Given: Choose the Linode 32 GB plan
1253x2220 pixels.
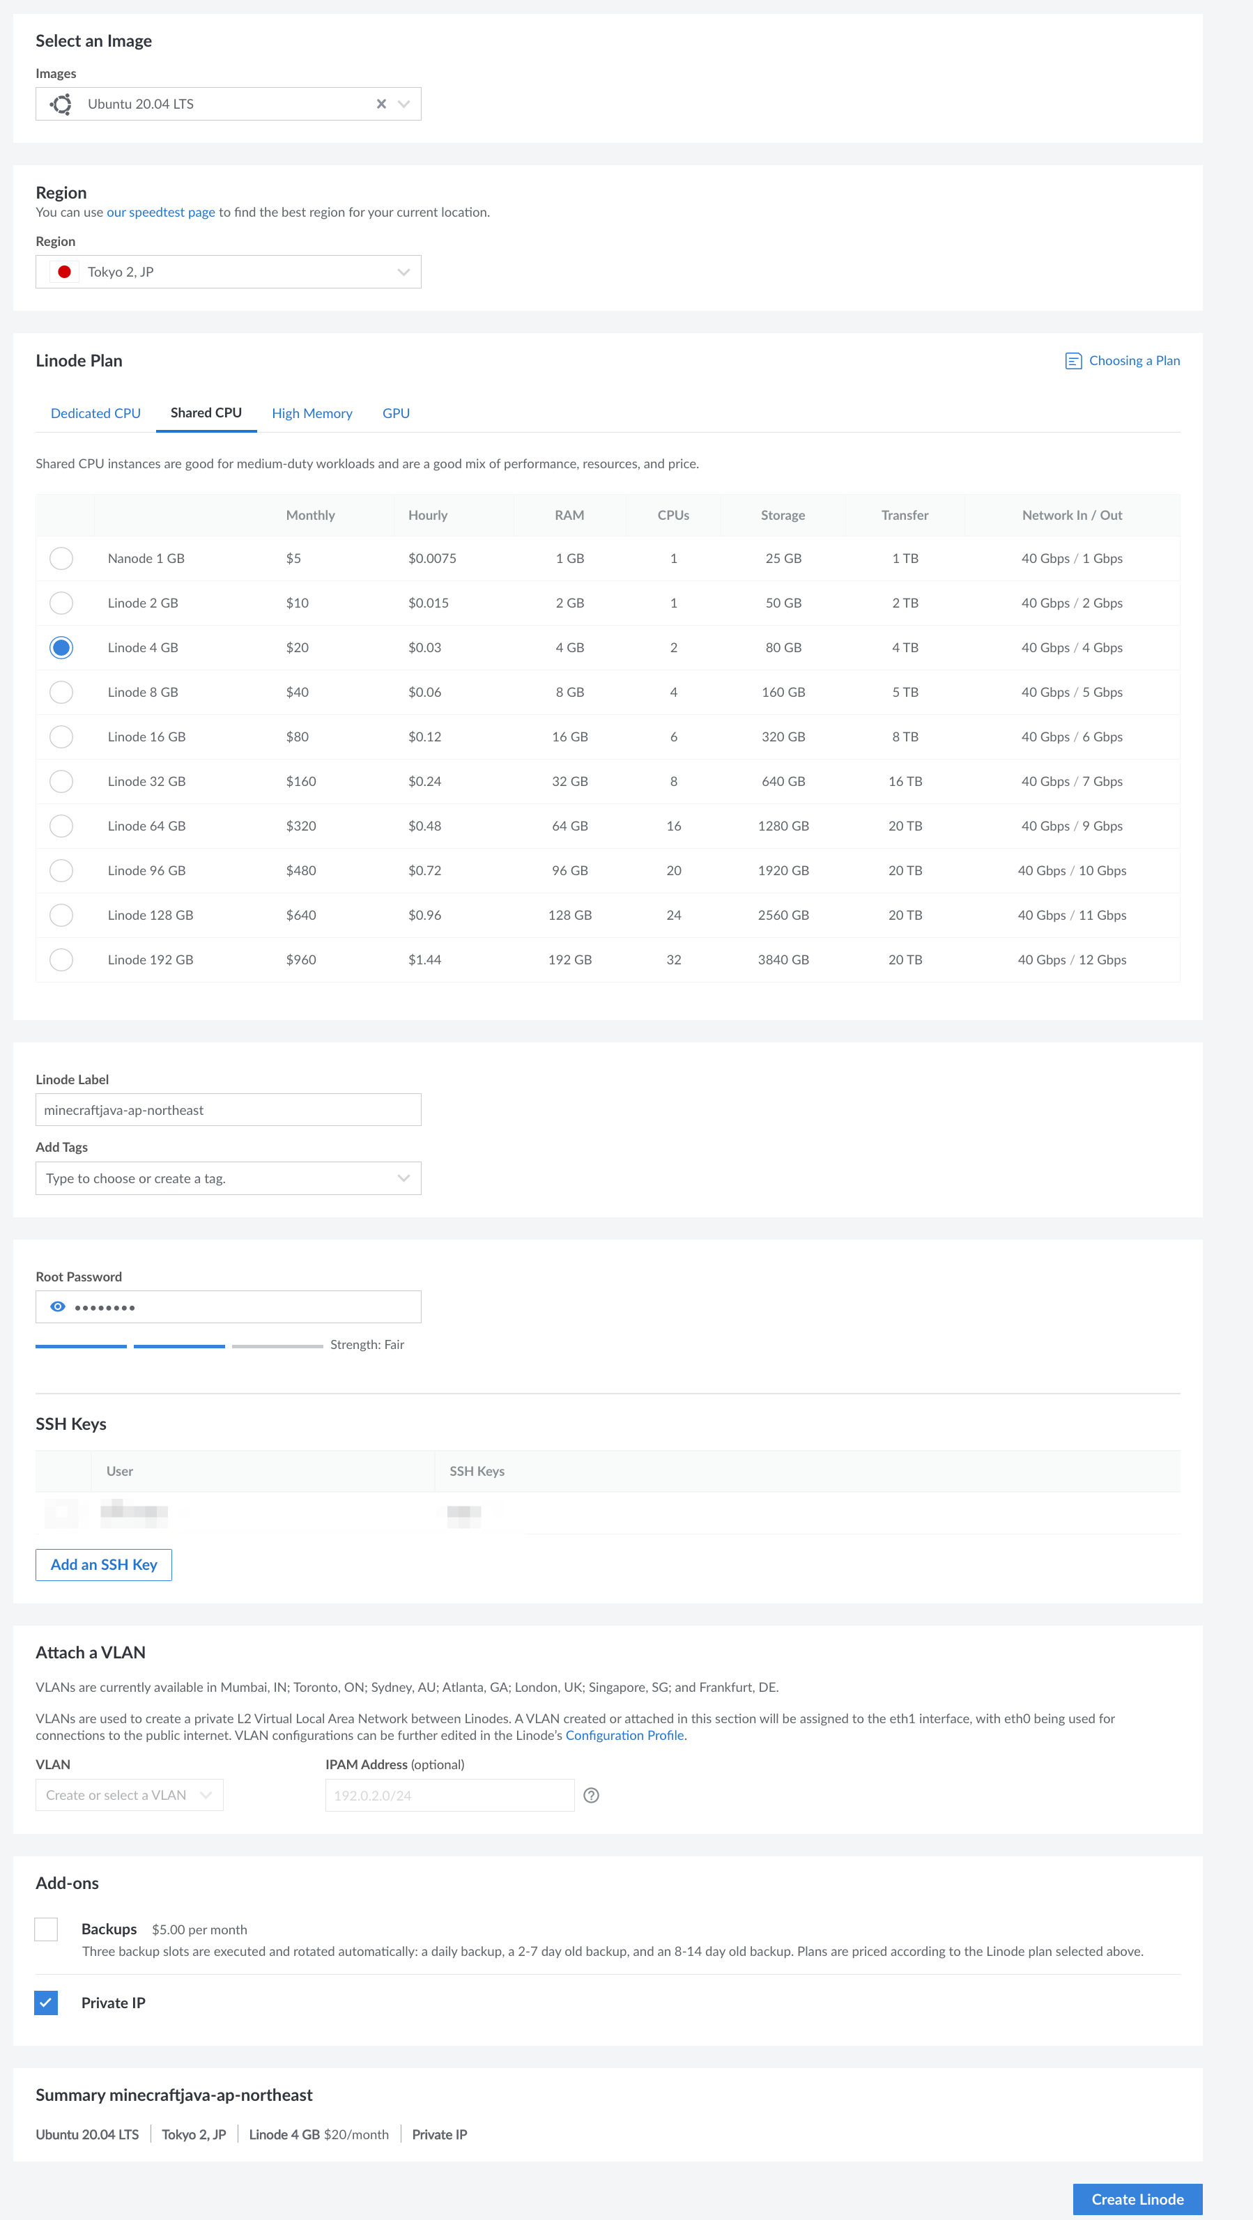Looking at the screenshot, I should [x=61, y=782].
